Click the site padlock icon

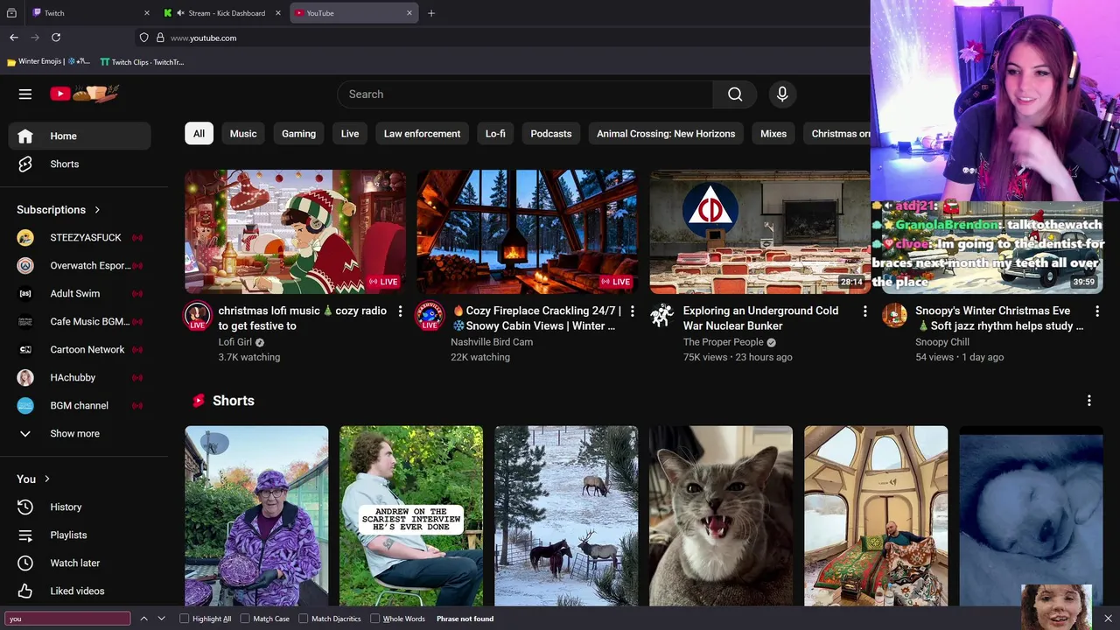click(x=160, y=38)
